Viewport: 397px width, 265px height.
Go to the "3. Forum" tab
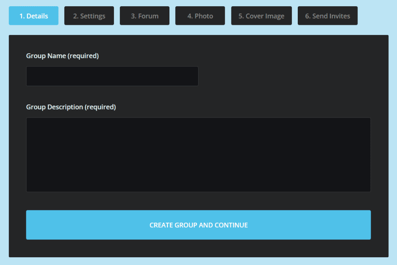tap(145, 16)
